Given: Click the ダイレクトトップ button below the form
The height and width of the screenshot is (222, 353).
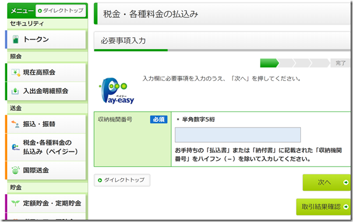Looking at the screenshot, I should 122,180.
